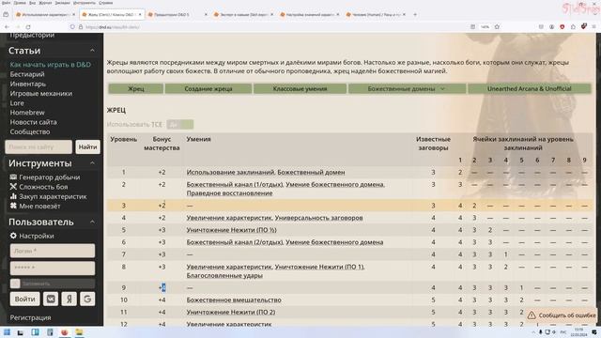Viewport: 601px width, 338px height.
Task: Toggle the Использовать ТСЕ switch
Action: pos(180,124)
